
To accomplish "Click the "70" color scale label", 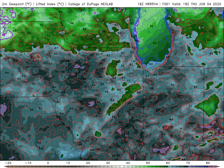I will pos(188,163).
